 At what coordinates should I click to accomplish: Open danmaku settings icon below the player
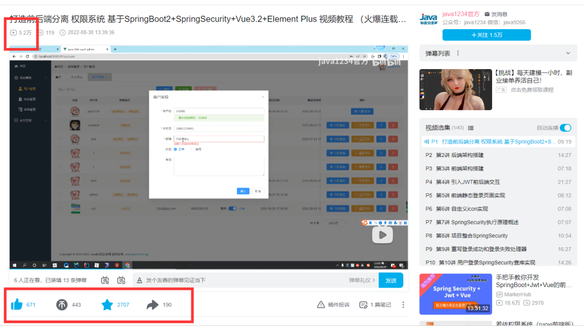pos(121,280)
